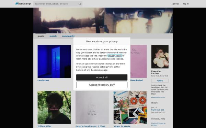Open the Ontario Sunshine pt. 3 cover

92,108
